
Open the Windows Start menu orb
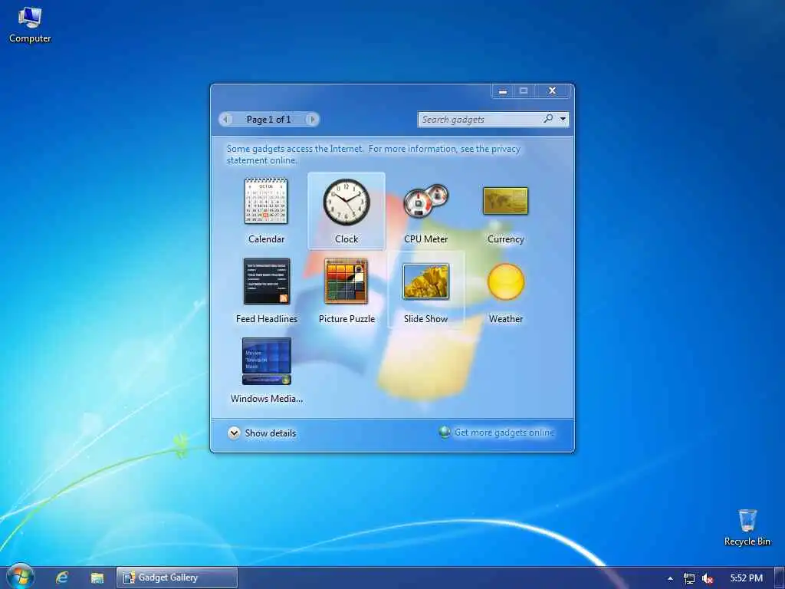click(x=20, y=577)
